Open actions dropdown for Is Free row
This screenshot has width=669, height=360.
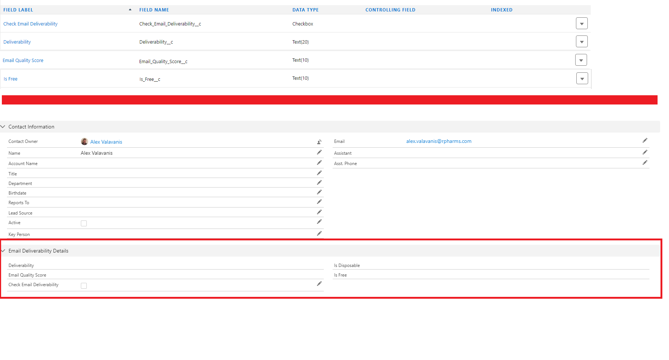coord(582,78)
